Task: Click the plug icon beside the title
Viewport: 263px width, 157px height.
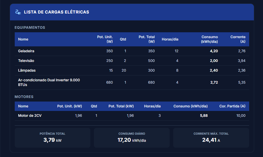Action: tap(18, 12)
